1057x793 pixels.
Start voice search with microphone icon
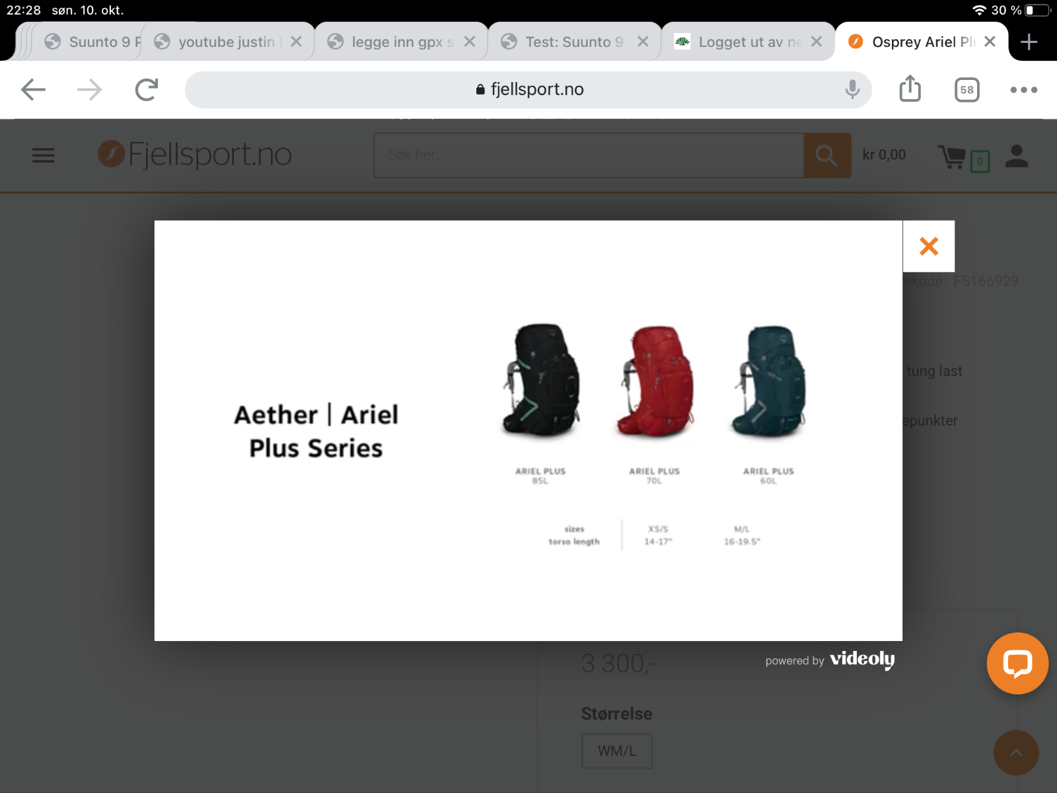click(852, 89)
